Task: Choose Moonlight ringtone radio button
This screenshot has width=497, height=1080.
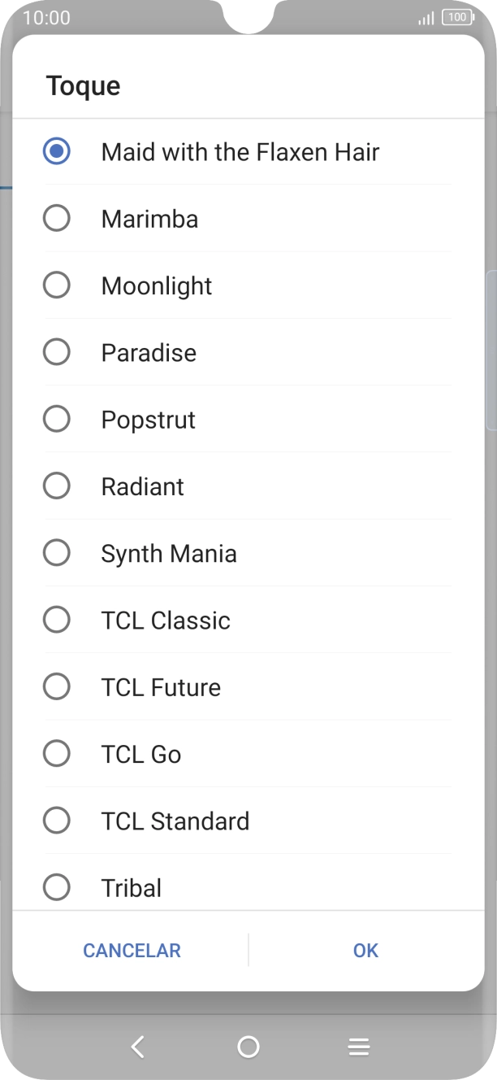Action: 57,285
